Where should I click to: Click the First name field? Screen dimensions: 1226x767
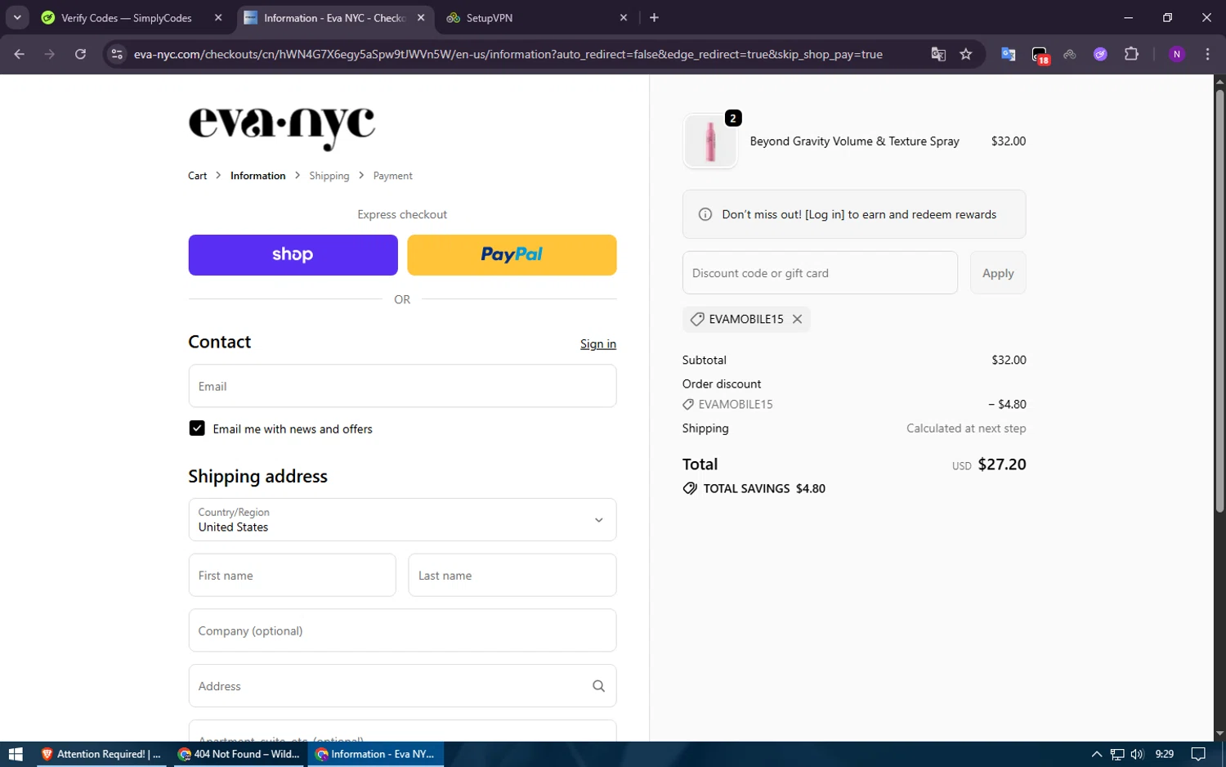[x=292, y=576]
